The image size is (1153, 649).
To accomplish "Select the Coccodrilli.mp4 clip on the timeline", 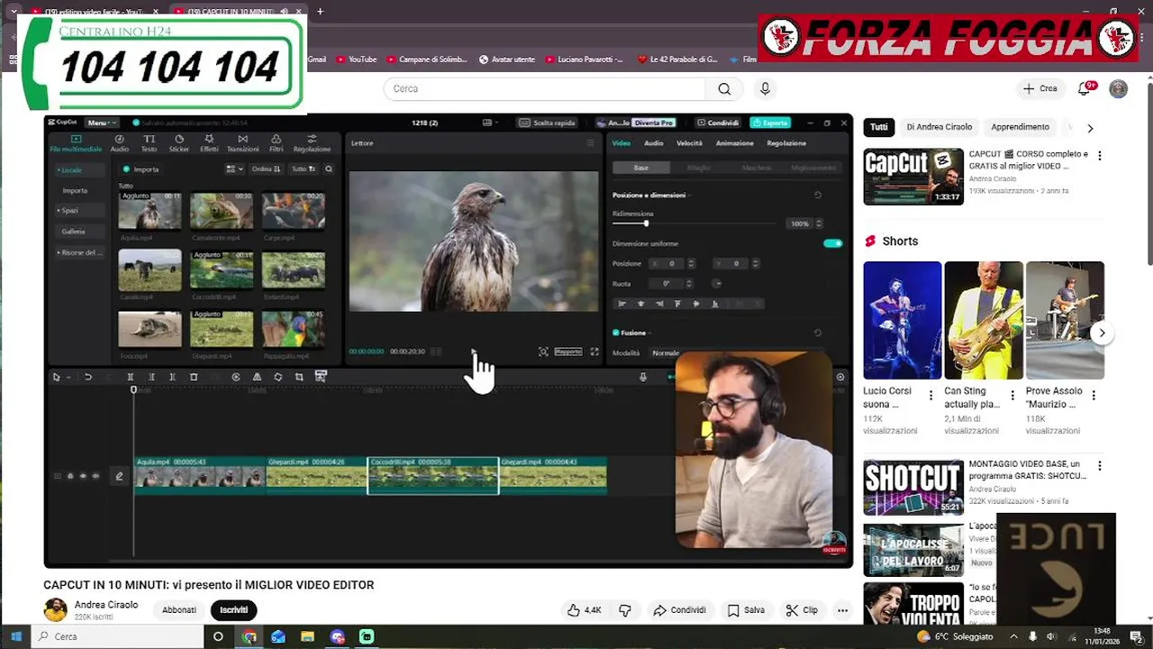I will (x=433, y=476).
